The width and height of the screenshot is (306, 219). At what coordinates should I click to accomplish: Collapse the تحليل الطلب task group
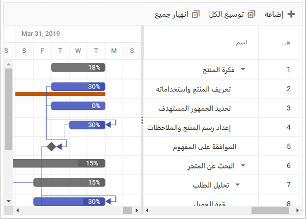[x=237, y=185]
